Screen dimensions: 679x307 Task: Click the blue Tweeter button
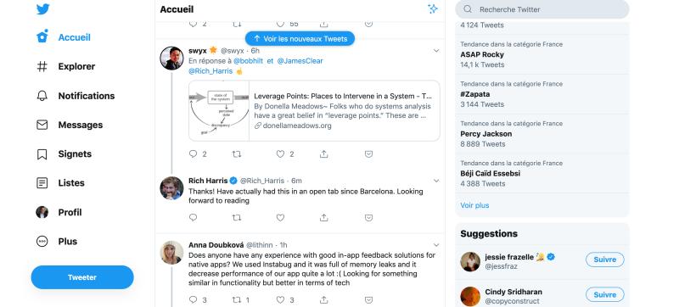tap(82, 277)
